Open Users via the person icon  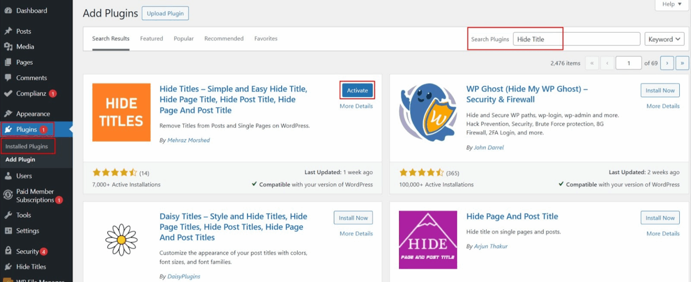(x=8, y=175)
